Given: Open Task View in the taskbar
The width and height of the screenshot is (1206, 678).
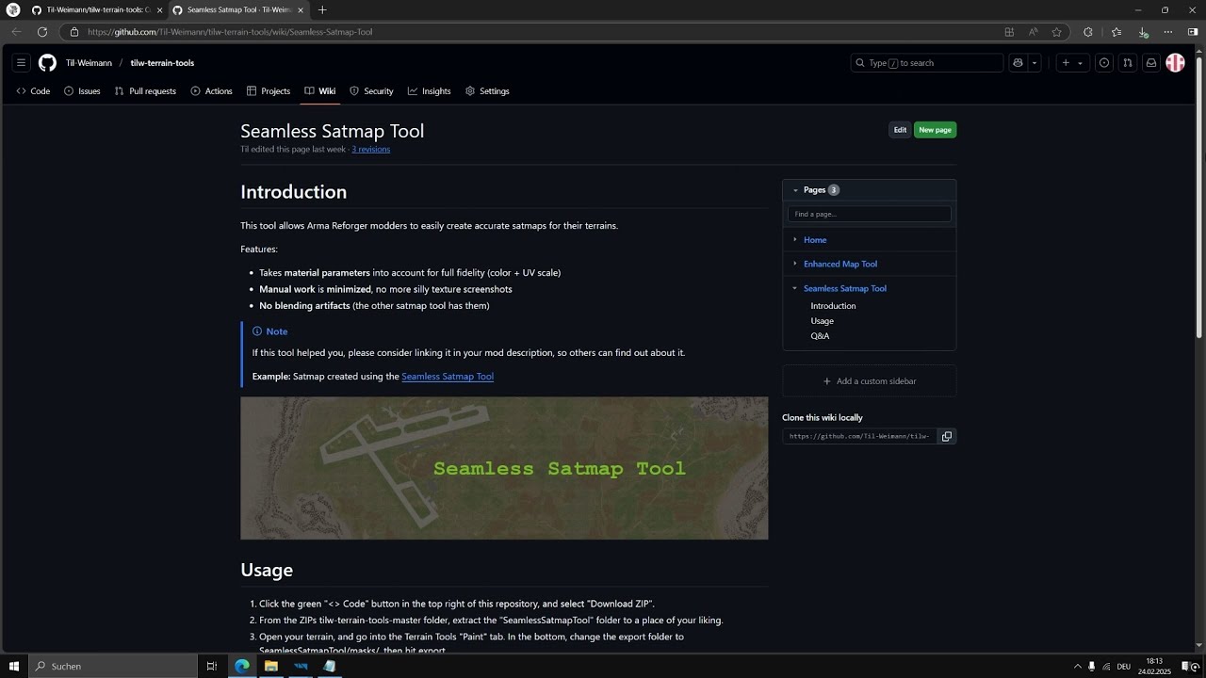Looking at the screenshot, I should [x=212, y=666].
